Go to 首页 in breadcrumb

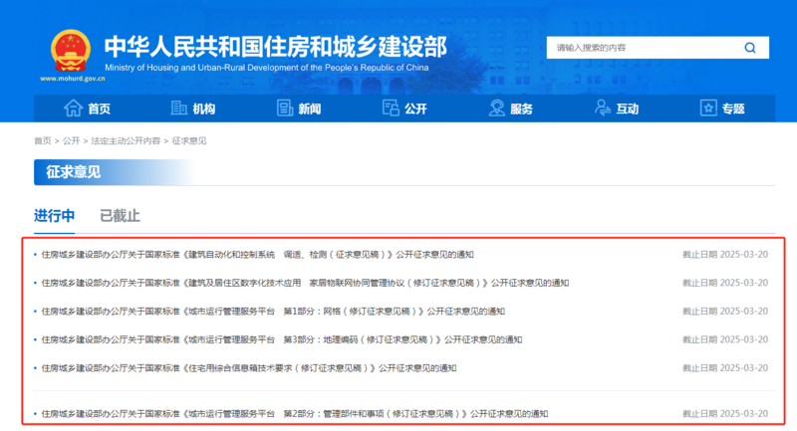[42, 140]
